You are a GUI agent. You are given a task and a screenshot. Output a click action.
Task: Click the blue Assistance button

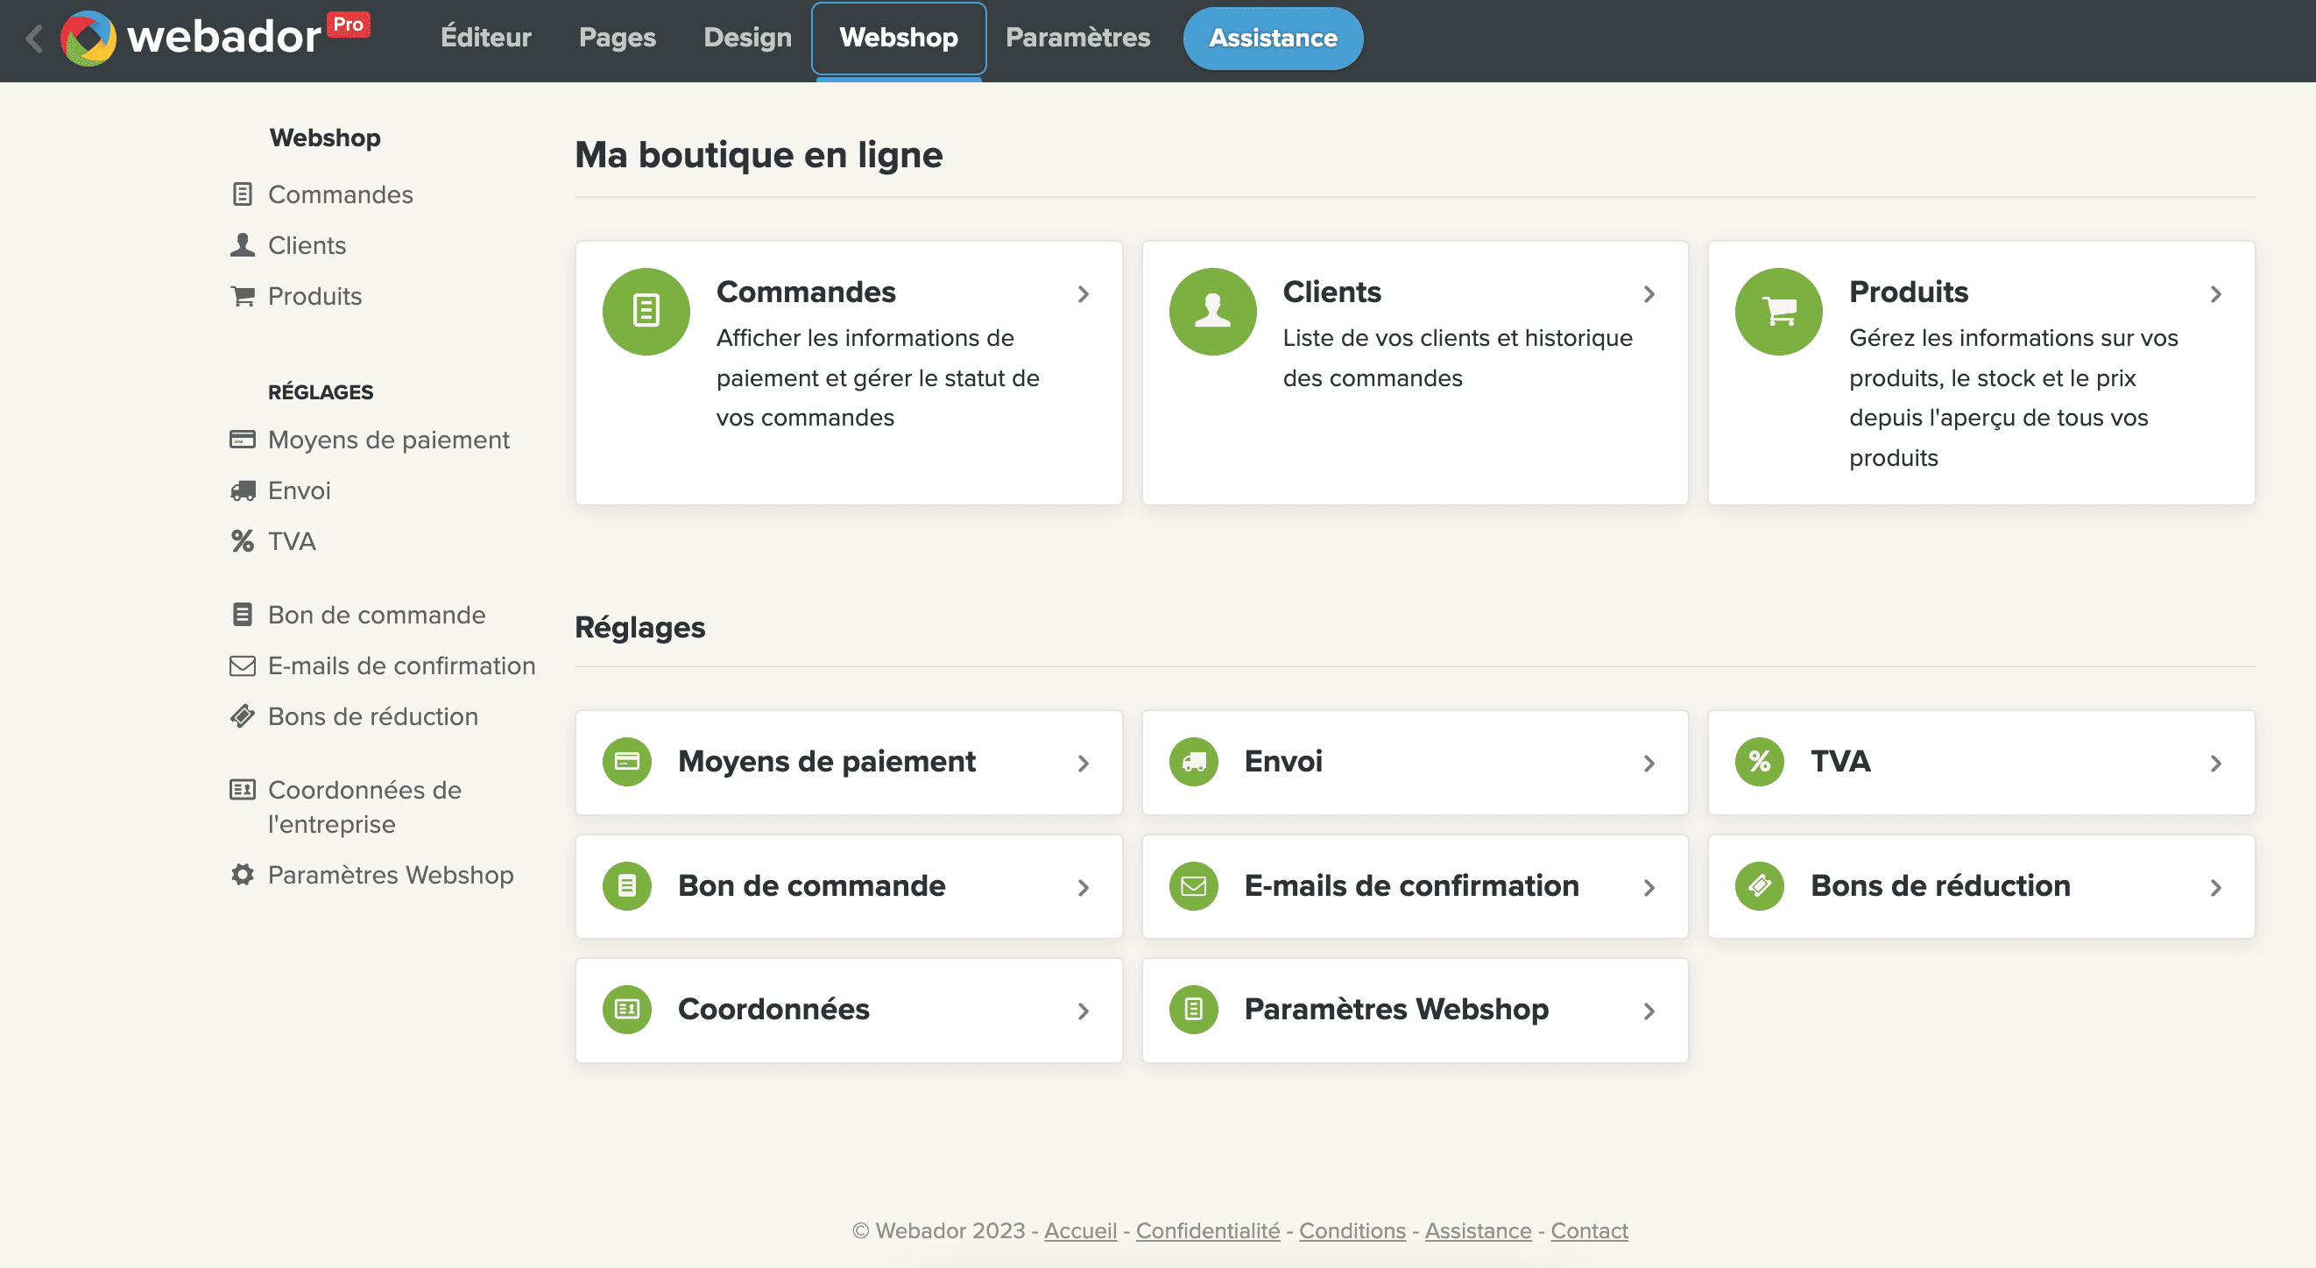(1272, 38)
